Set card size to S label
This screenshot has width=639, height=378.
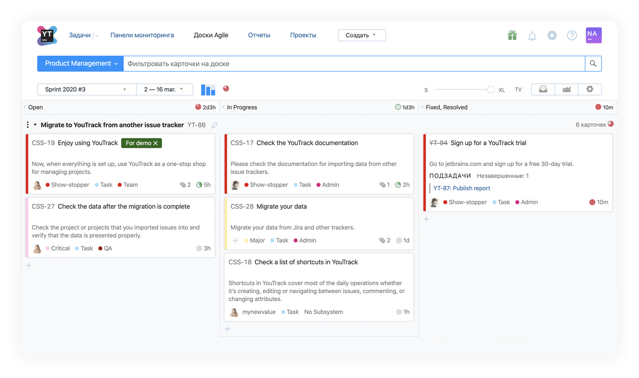(426, 90)
